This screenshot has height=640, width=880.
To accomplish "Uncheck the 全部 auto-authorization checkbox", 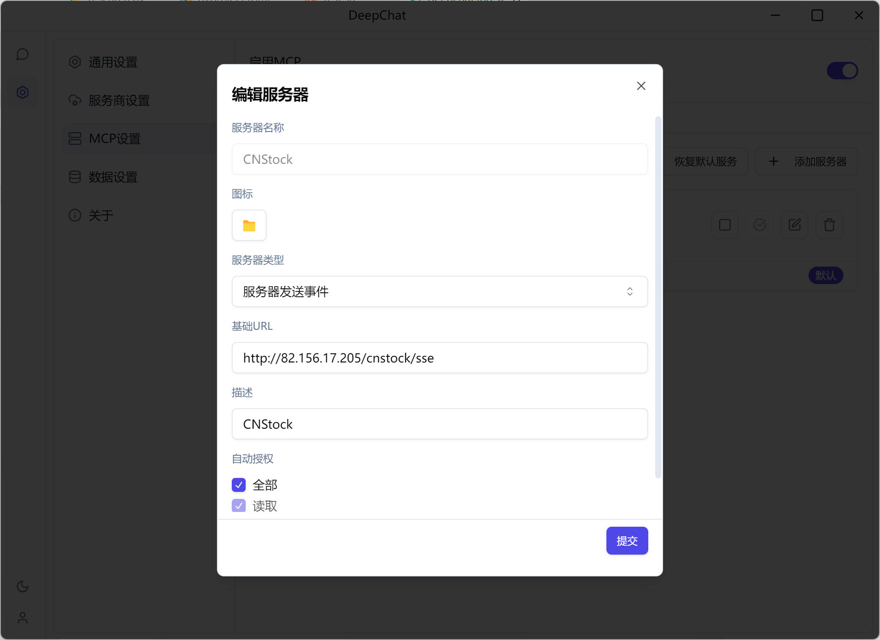I will 238,485.
